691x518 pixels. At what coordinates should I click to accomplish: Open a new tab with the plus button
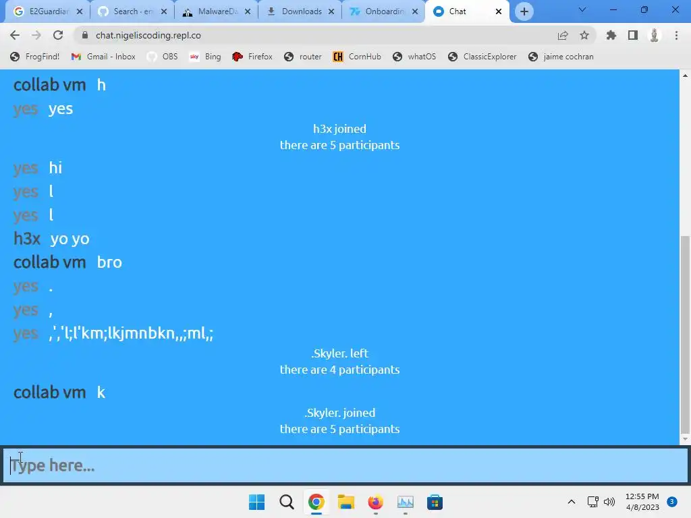(x=524, y=11)
